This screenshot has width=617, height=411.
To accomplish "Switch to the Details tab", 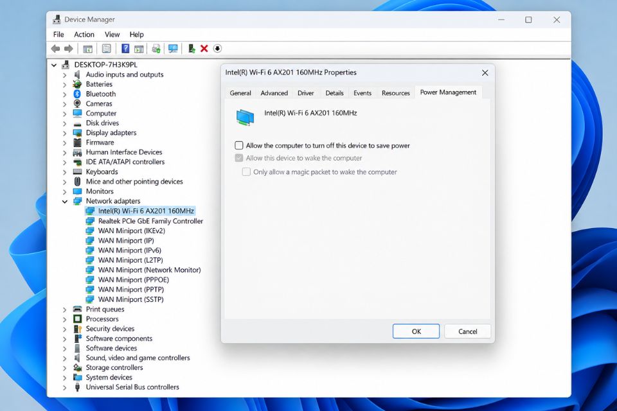I will [x=334, y=93].
